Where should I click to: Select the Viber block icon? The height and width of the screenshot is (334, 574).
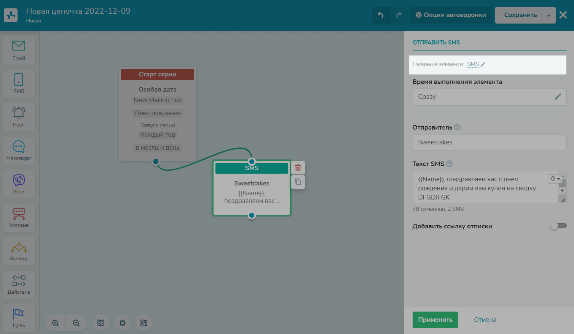pyautogui.click(x=19, y=184)
